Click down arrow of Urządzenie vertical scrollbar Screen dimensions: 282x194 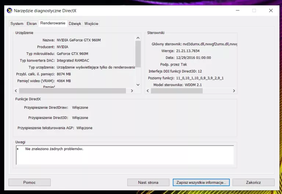tap(138, 85)
